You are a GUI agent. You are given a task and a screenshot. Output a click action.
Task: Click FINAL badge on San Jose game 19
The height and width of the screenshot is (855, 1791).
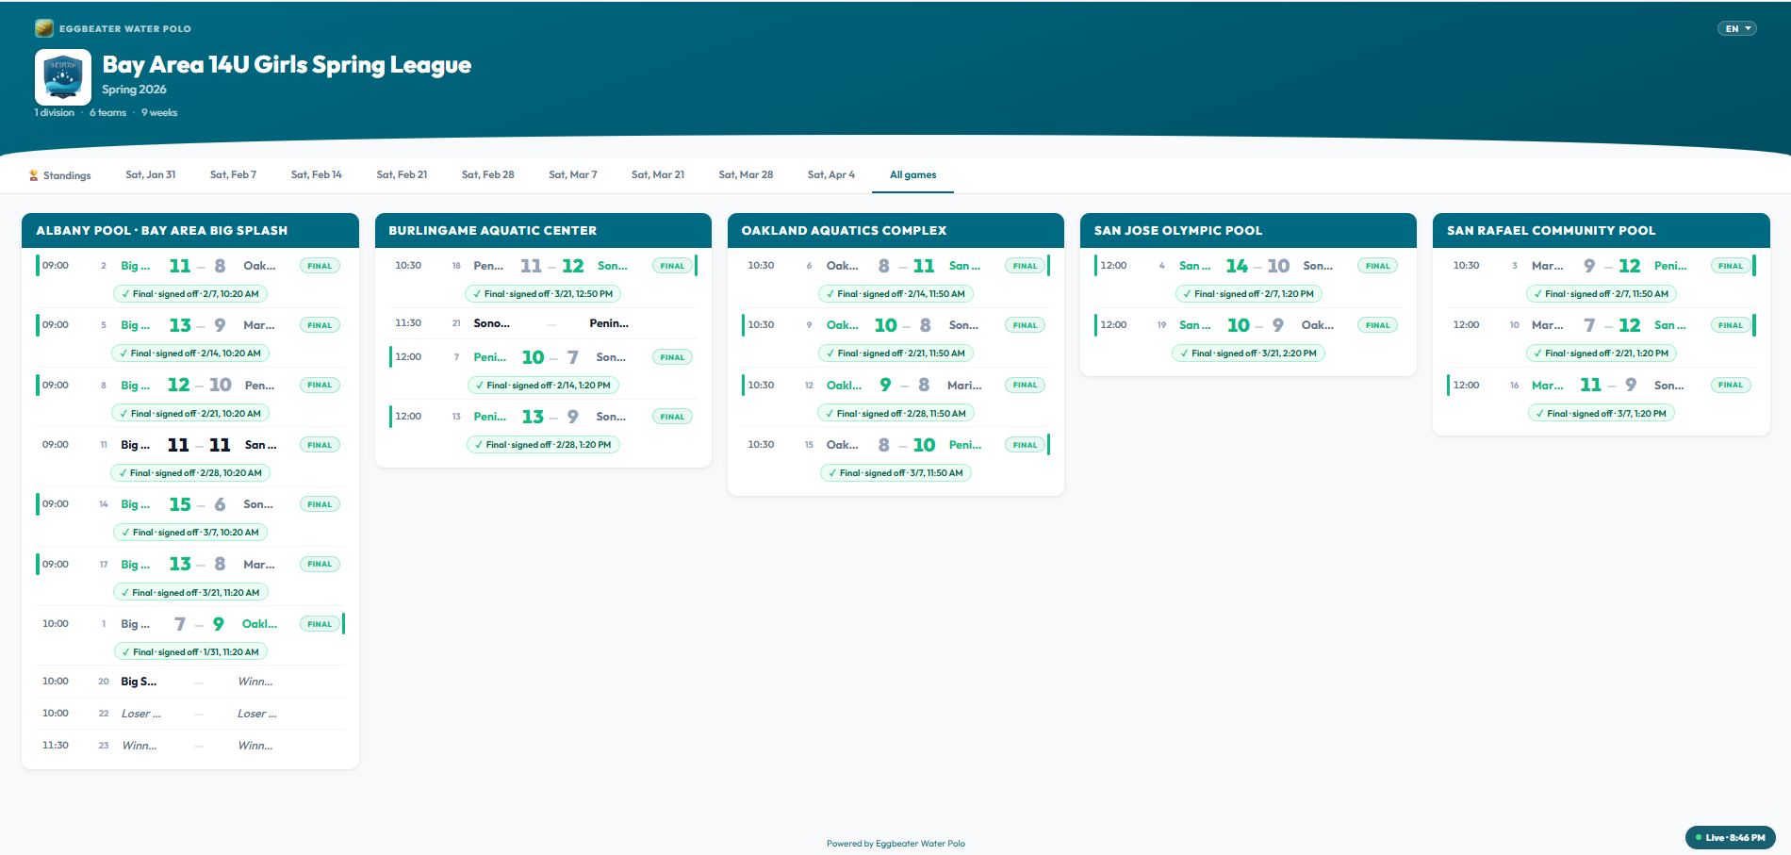1377,325
